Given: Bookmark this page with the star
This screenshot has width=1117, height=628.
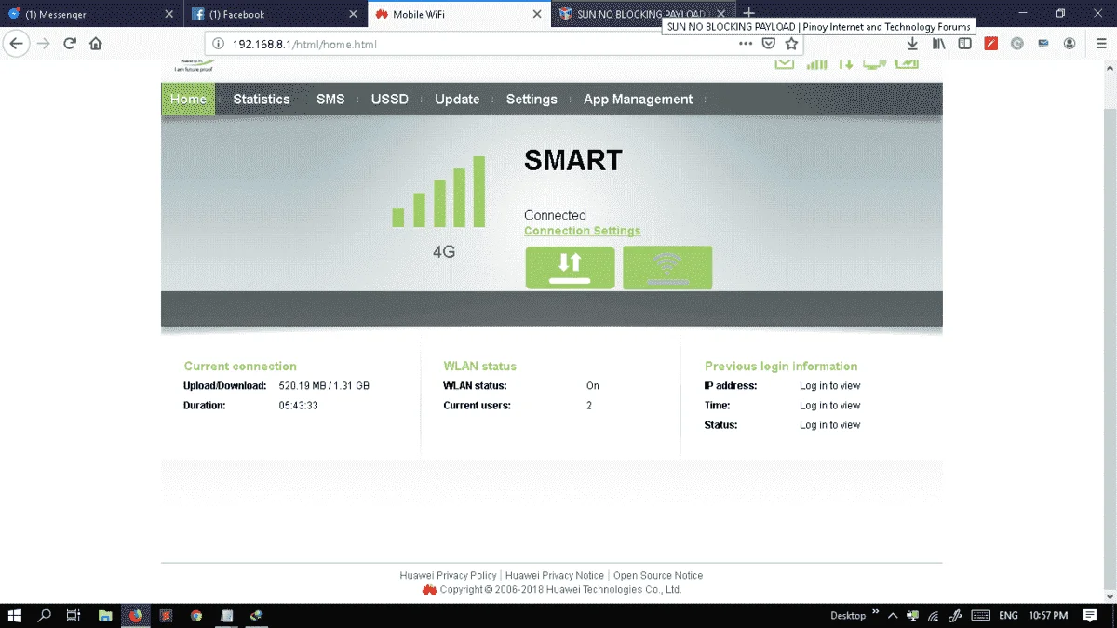Looking at the screenshot, I should coord(791,44).
